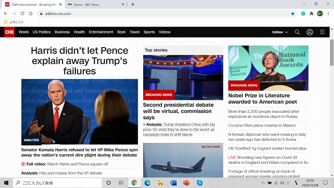334x188 pixels.
Task: Click the bookmark star in the address bar
Action: [x=293, y=14]
